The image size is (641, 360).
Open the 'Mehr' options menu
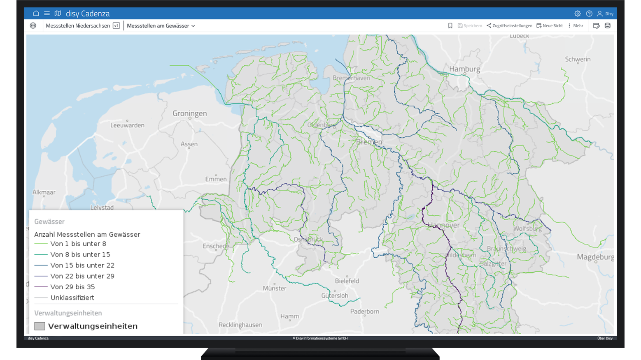point(575,25)
